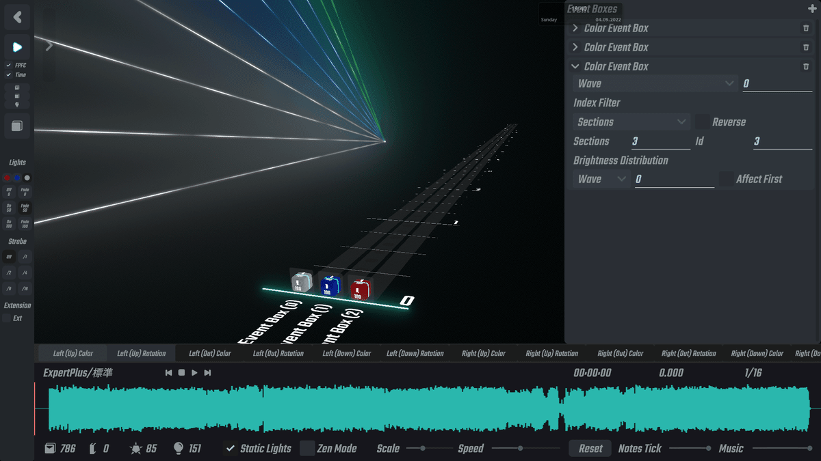Go back with the left chevron button
Viewport: 821px width, 461px height.
[17, 17]
